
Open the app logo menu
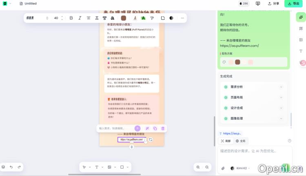pos(5,4)
